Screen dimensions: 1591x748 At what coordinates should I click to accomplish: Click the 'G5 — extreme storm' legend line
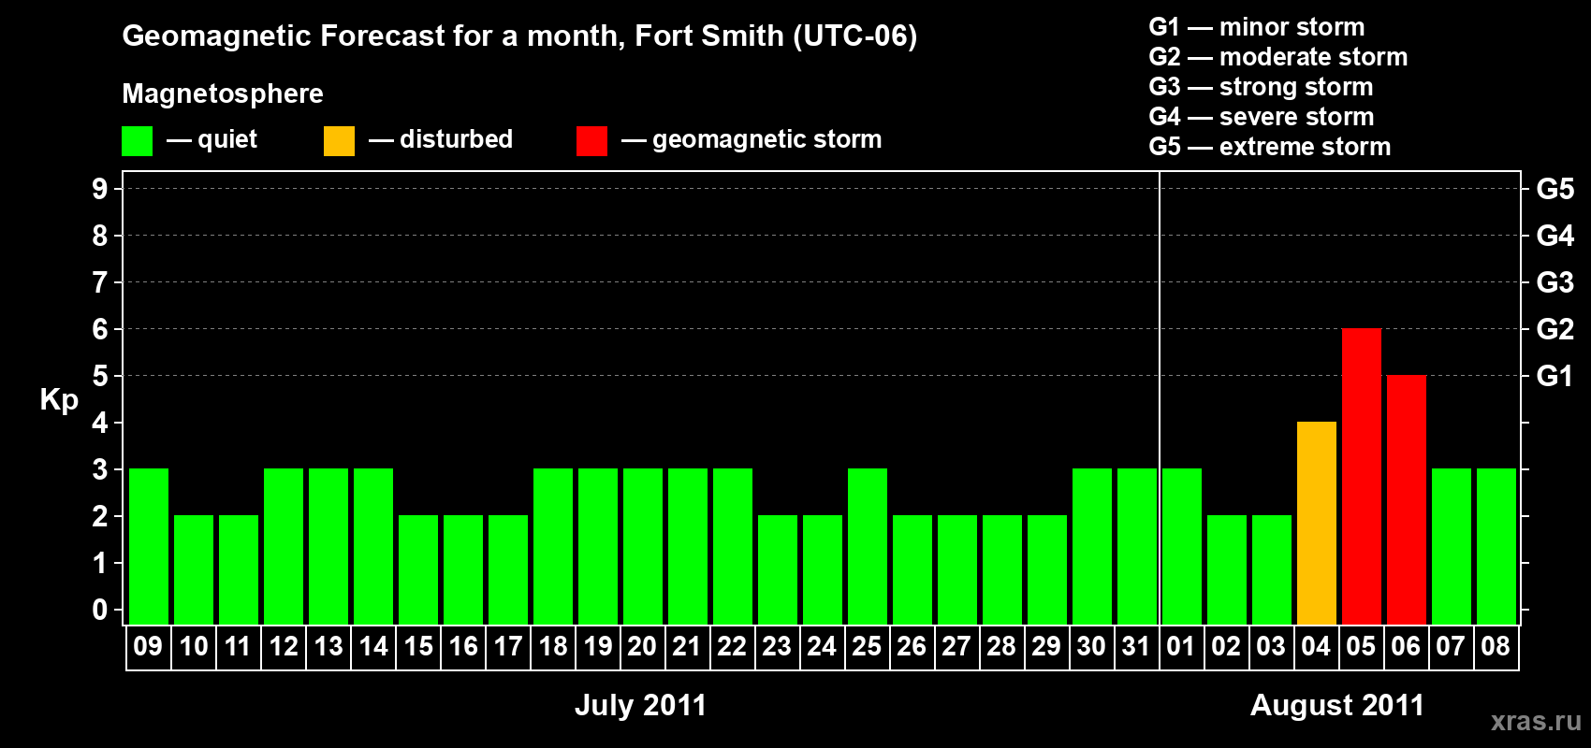[1269, 147]
